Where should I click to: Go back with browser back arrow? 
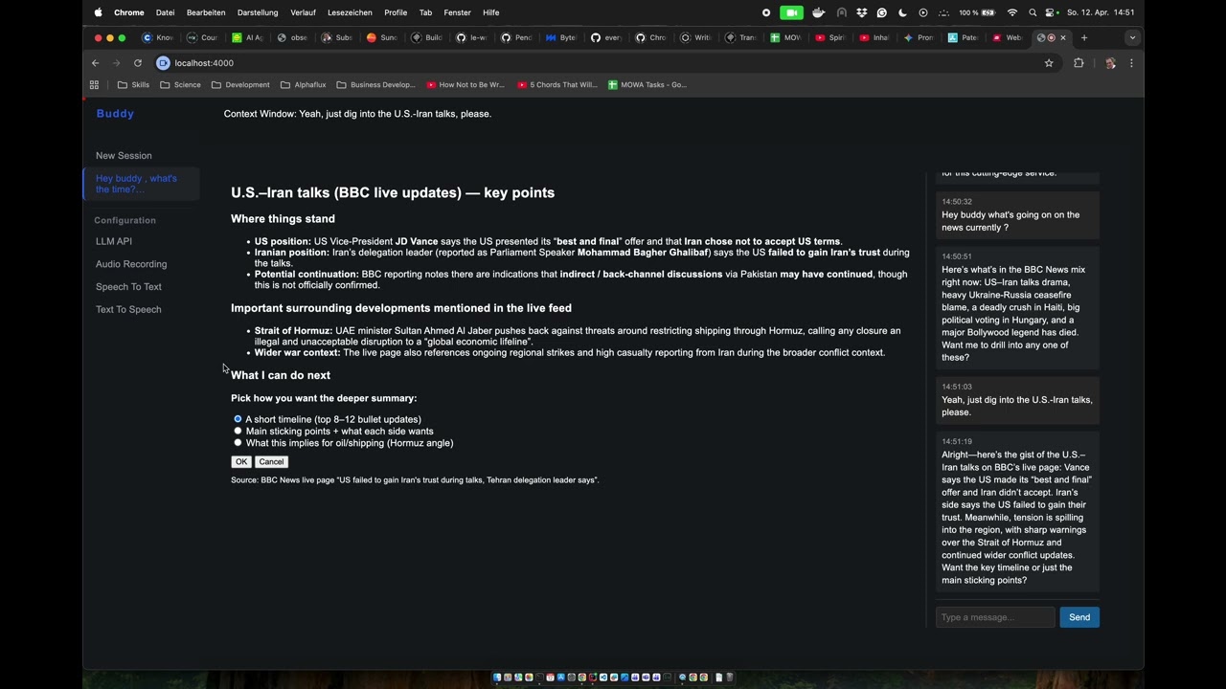(95, 63)
